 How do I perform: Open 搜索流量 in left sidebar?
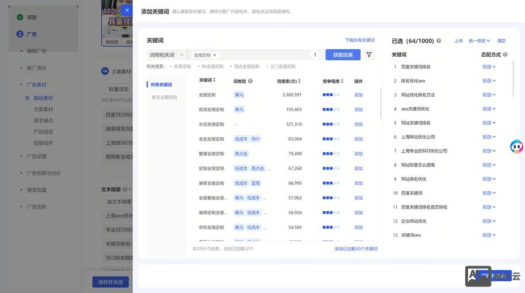click(36, 190)
